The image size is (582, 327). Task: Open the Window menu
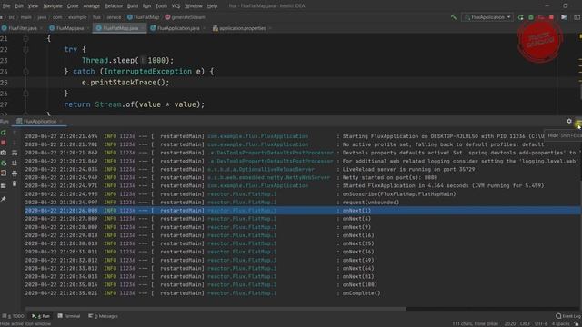194,6
